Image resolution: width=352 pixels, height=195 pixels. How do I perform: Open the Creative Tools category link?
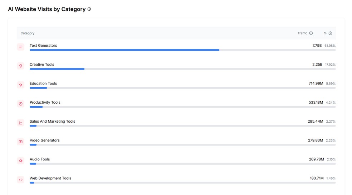(42, 65)
